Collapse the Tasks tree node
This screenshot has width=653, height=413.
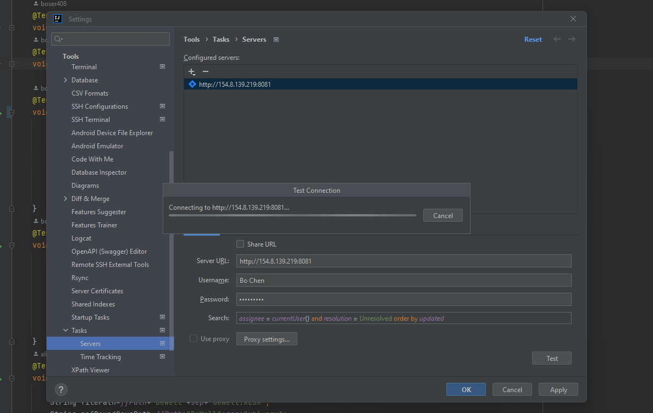pyautogui.click(x=65, y=330)
